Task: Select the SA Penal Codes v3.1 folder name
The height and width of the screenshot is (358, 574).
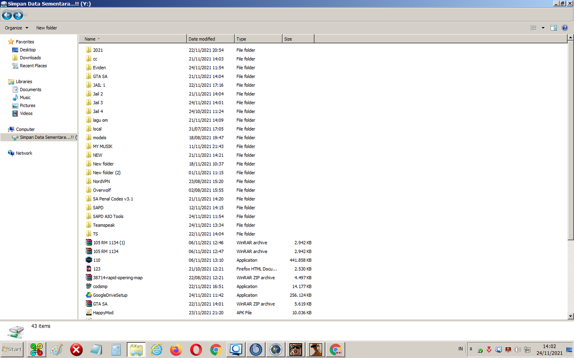Action: point(113,199)
